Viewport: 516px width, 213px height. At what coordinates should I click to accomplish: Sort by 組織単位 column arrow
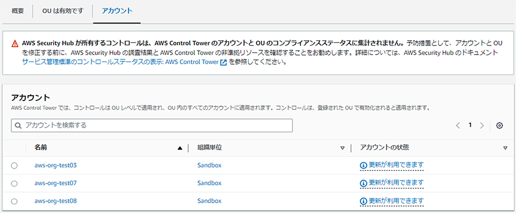[342, 148]
